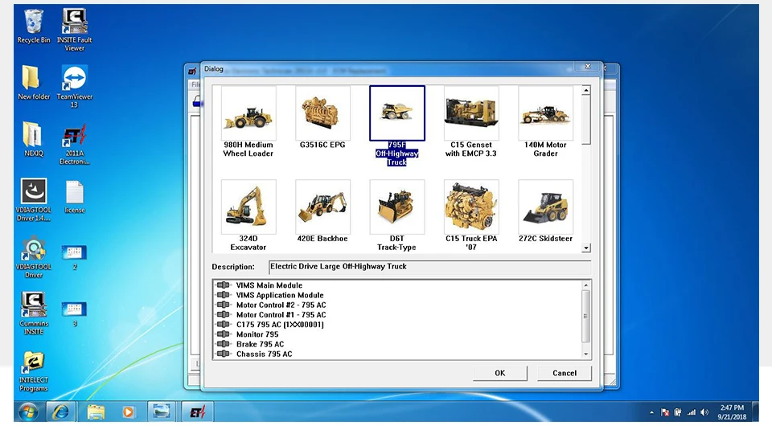Select C175 795 AC (1XX00001) text

tap(280, 325)
